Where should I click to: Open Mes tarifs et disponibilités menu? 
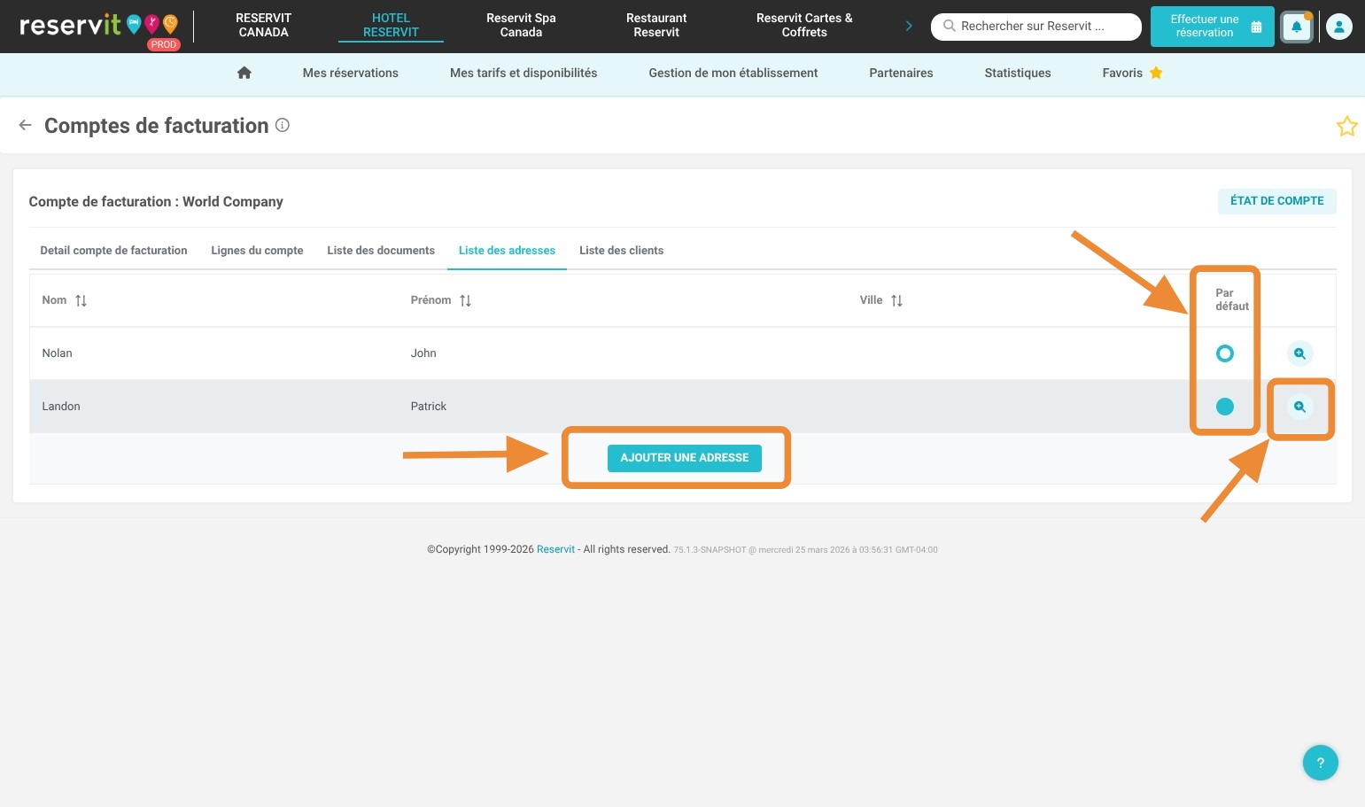[x=524, y=73]
